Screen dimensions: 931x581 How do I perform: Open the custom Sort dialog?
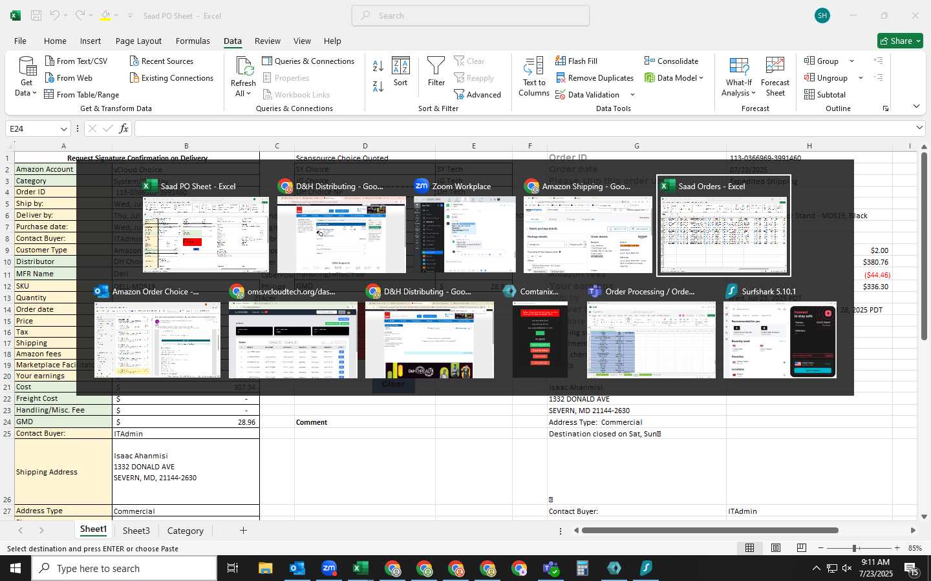coord(401,72)
